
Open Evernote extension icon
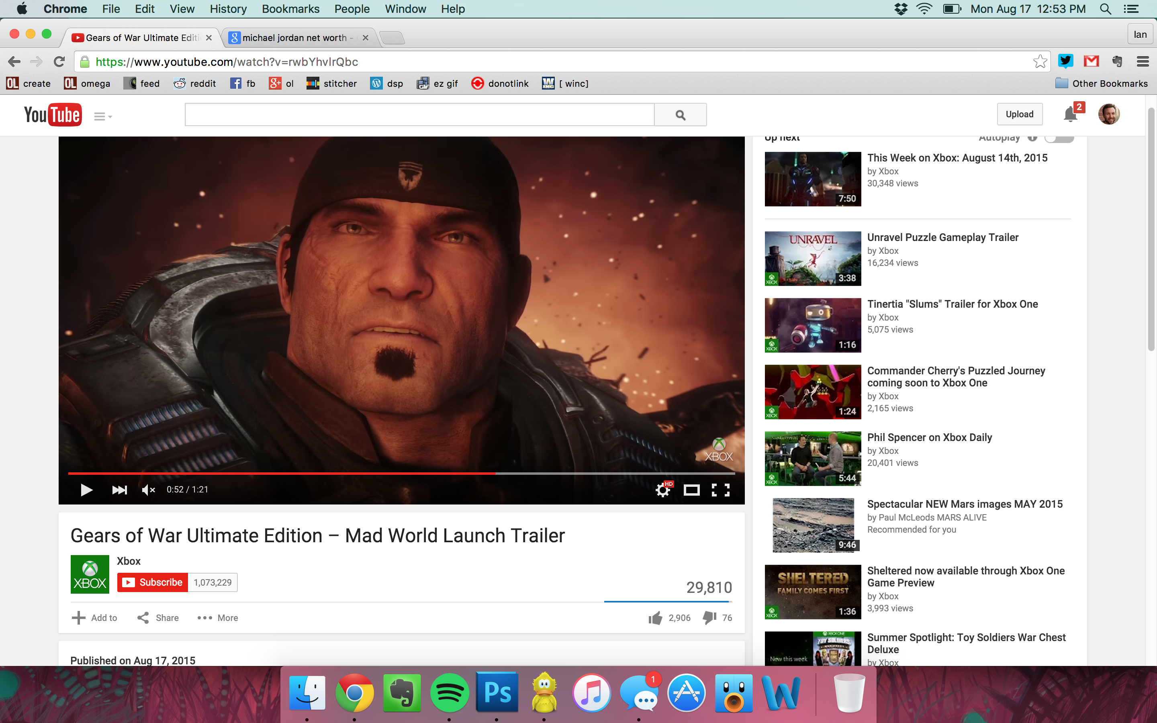coord(1117,61)
